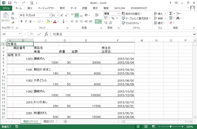The height and width of the screenshot is (129, 197).
Task: Collapse the ribbon with the chevron
Action: [194, 28]
